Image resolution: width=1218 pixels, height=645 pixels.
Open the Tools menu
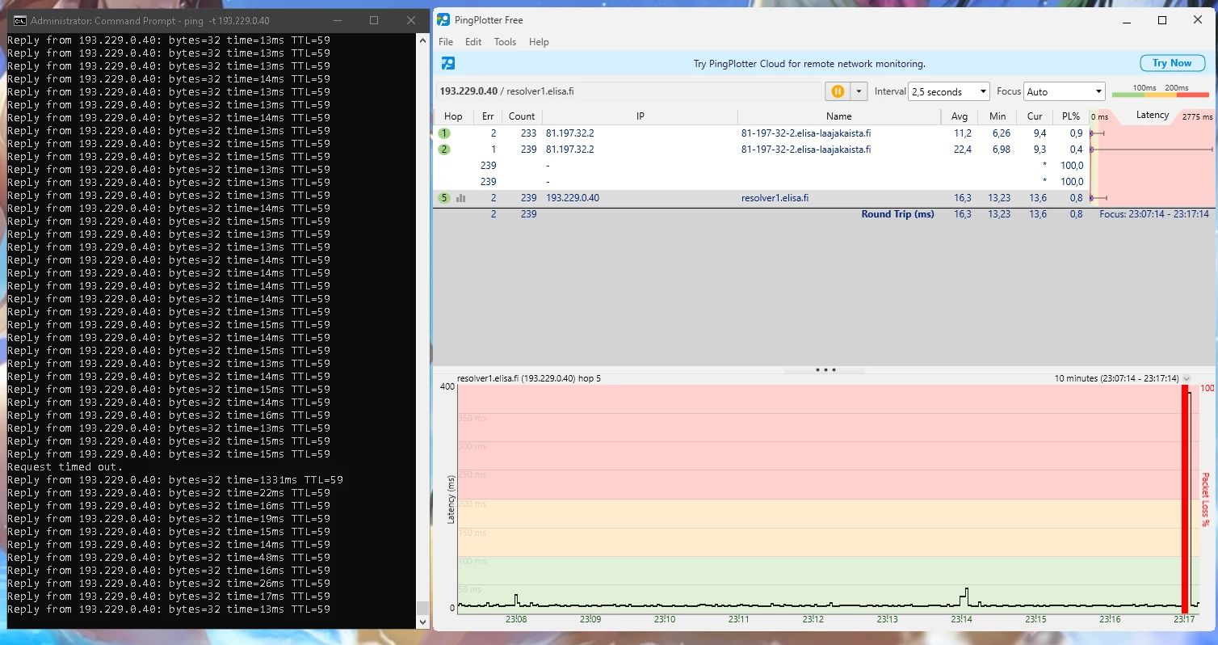(x=505, y=42)
